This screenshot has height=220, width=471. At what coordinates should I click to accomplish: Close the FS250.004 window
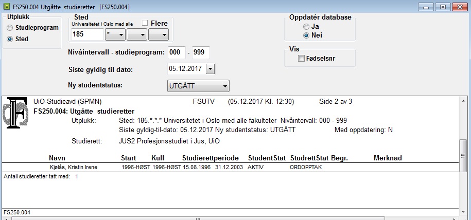pos(460,7)
